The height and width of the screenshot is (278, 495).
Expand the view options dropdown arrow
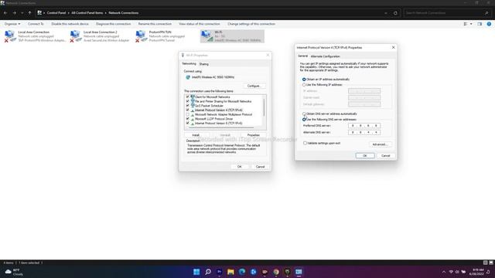point(471,24)
